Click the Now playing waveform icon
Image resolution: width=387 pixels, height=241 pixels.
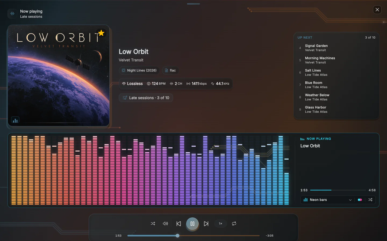click(x=12, y=14)
